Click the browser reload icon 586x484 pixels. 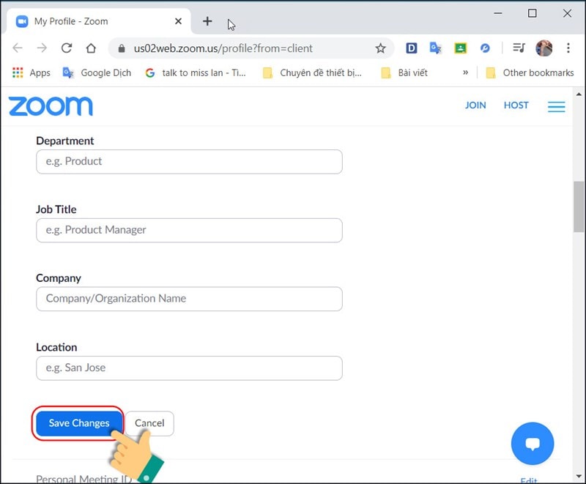pyautogui.click(x=67, y=48)
